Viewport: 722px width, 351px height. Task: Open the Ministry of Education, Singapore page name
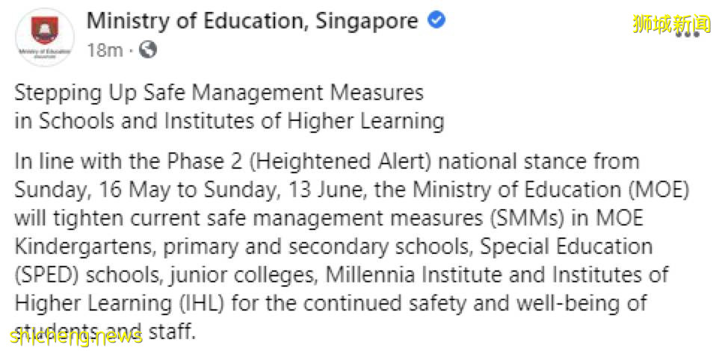[x=252, y=21]
